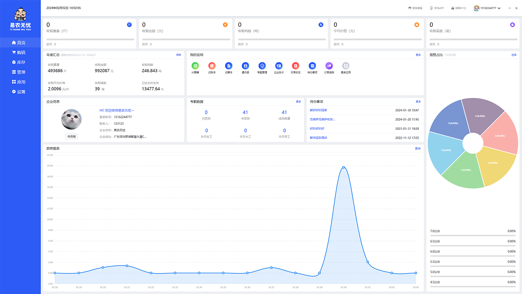This screenshot has width=522, height=294.
Task: Open the 考勤管理 attendance app icon
Action: pos(262,66)
